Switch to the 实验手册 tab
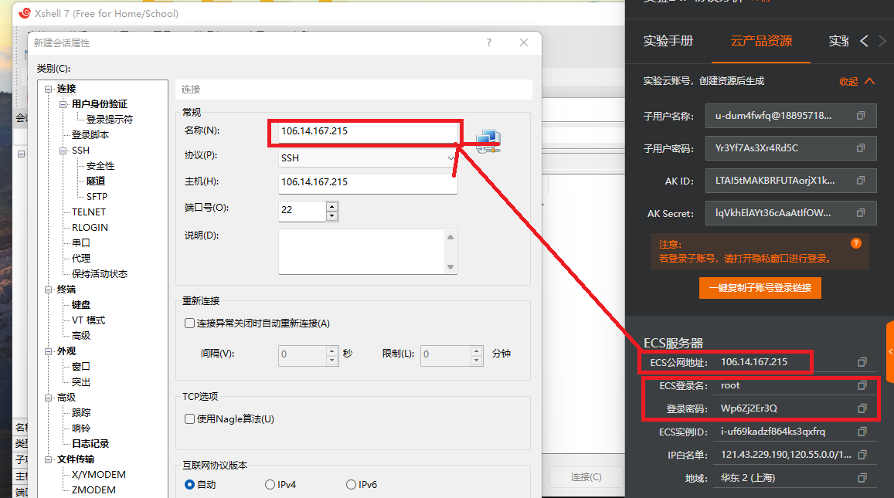894x498 pixels. 668,41
